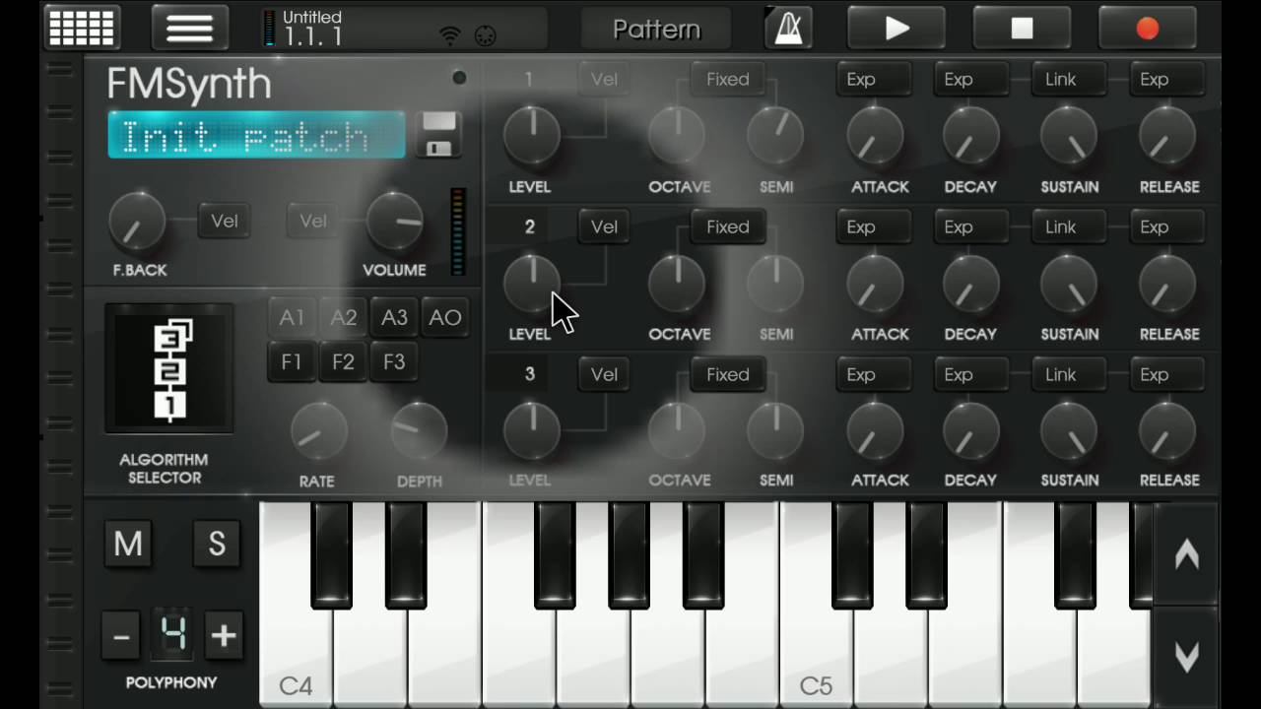Change operator 1 decay Exp curve
The image size is (1261, 709).
[x=971, y=79]
